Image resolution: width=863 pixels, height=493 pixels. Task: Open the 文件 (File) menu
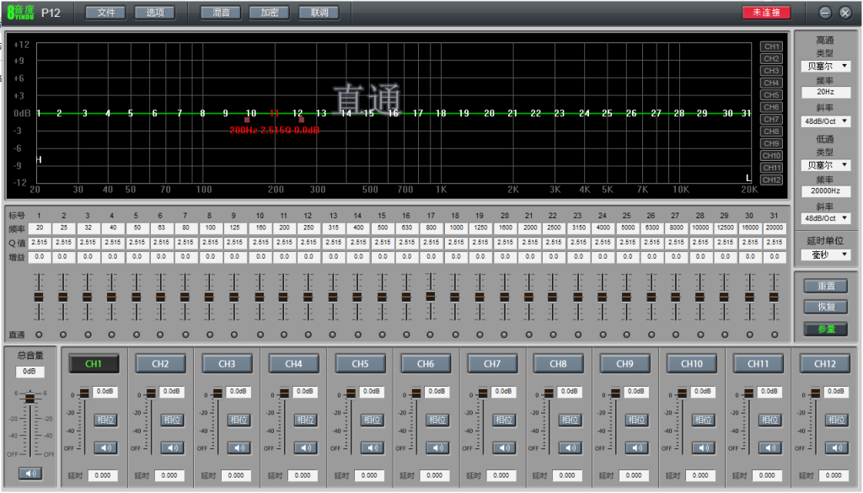tap(106, 13)
